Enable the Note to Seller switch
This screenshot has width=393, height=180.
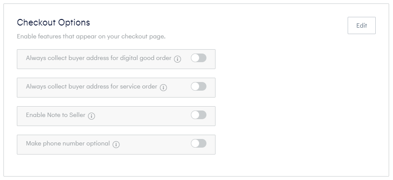(199, 115)
